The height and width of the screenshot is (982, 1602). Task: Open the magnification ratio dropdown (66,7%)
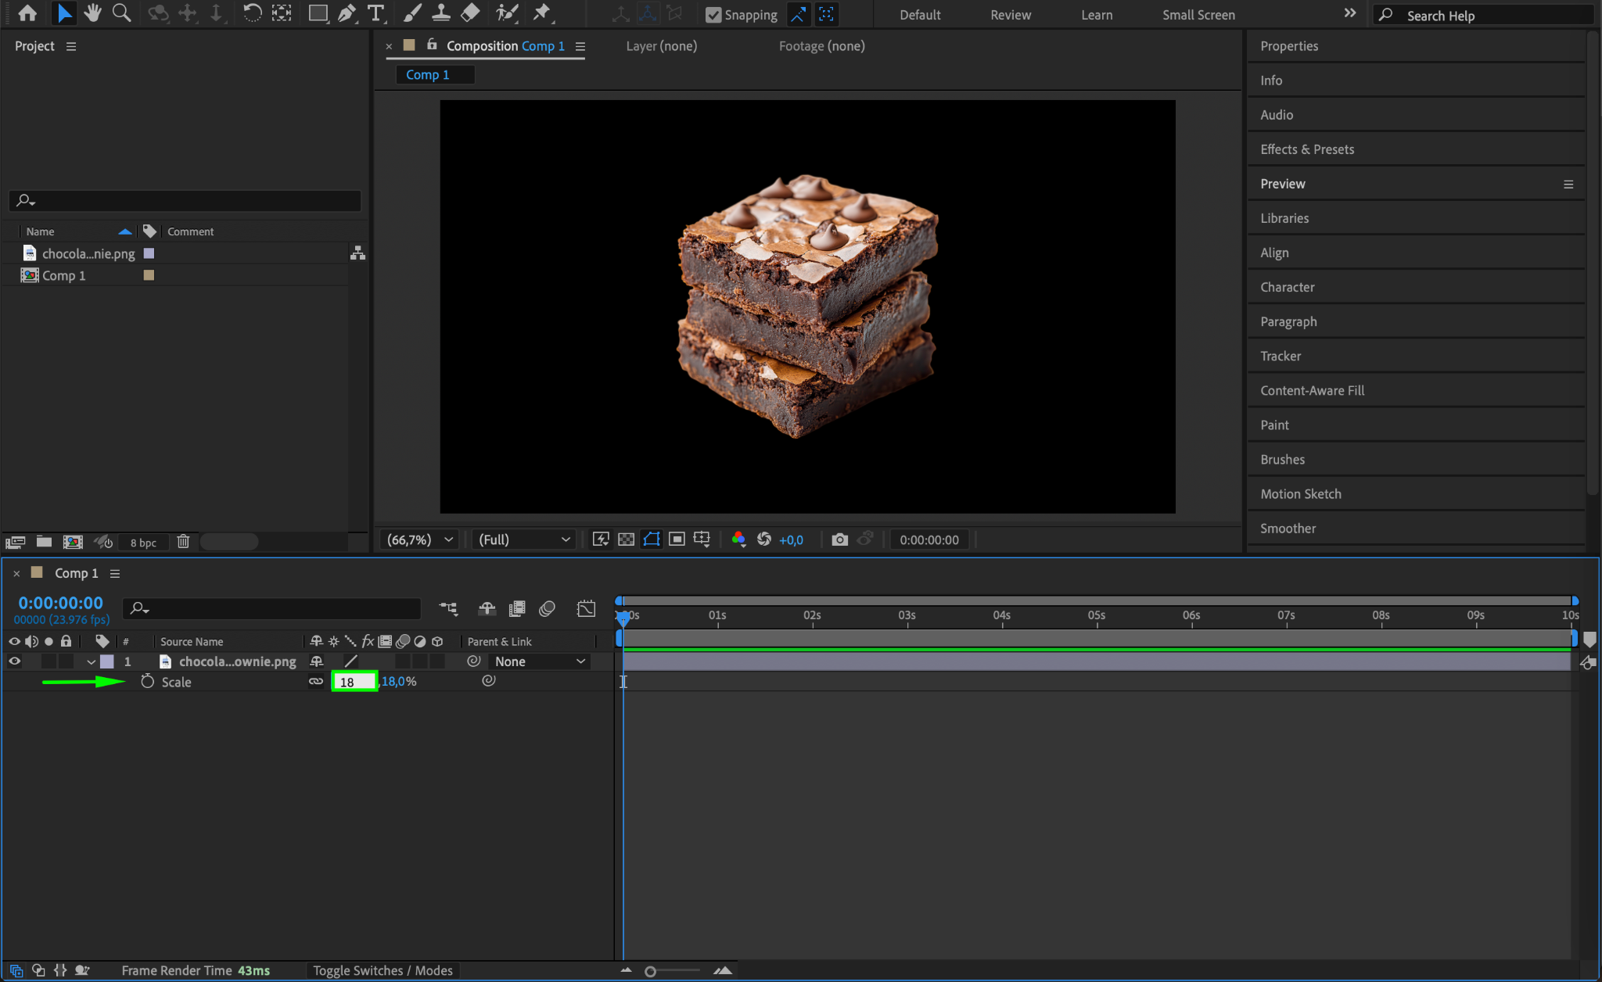420,539
